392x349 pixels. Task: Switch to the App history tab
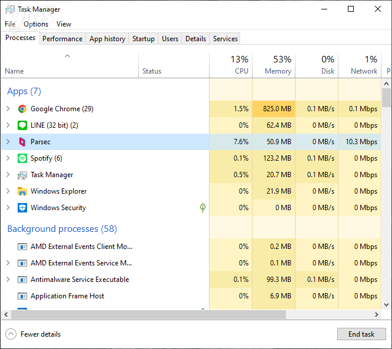coord(107,39)
